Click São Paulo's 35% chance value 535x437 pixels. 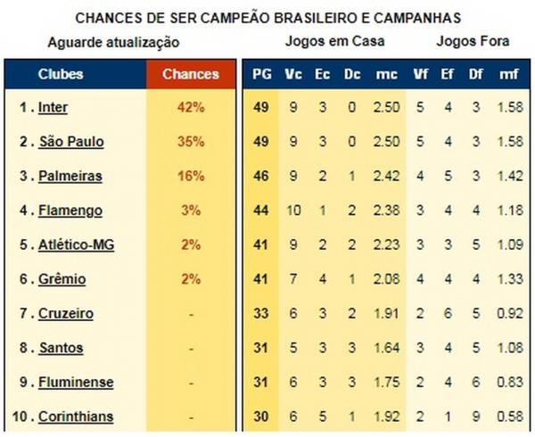click(x=191, y=142)
